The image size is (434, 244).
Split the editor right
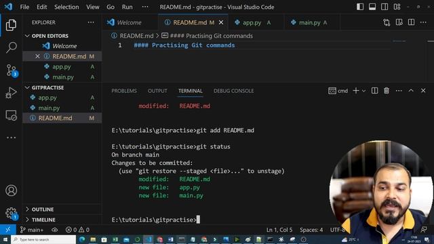[411, 22]
